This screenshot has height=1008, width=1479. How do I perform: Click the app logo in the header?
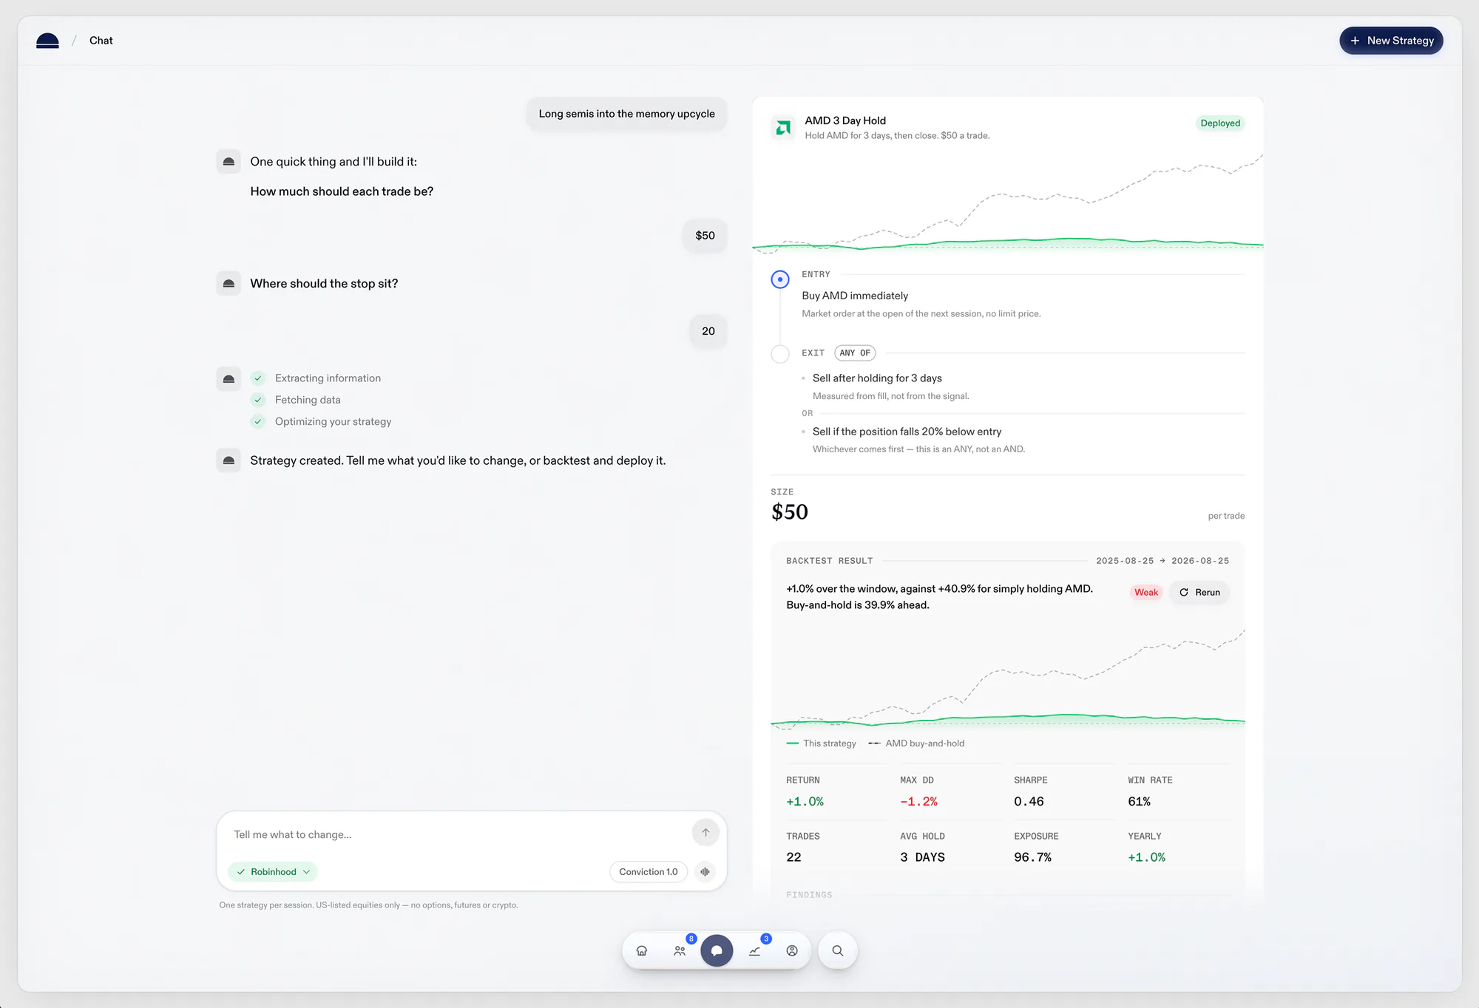[x=47, y=41]
